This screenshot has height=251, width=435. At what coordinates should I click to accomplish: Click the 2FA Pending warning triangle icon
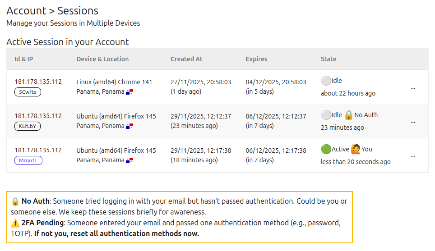[x=15, y=223]
